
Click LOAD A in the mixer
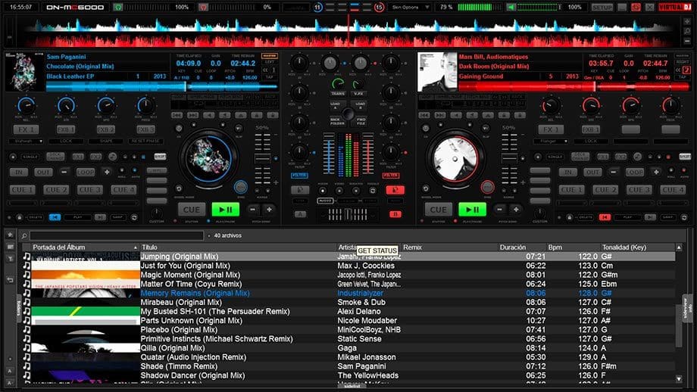(x=336, y=105)
